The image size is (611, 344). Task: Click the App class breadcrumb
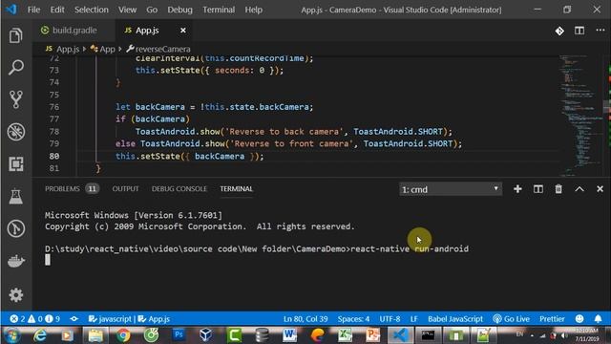pos(103,49)
